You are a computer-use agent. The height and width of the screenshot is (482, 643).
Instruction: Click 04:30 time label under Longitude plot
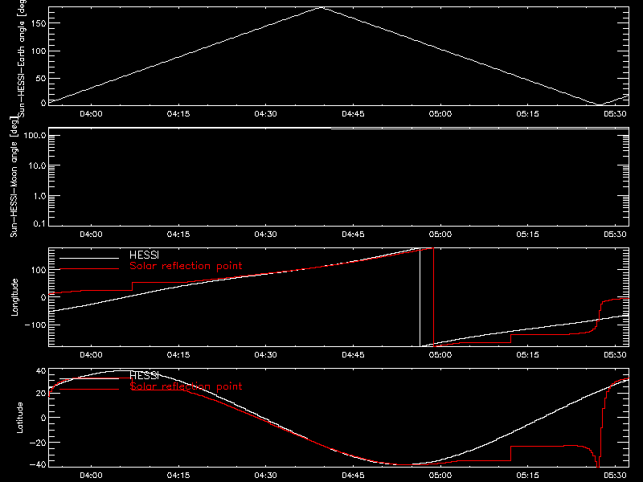click(266, 355)
